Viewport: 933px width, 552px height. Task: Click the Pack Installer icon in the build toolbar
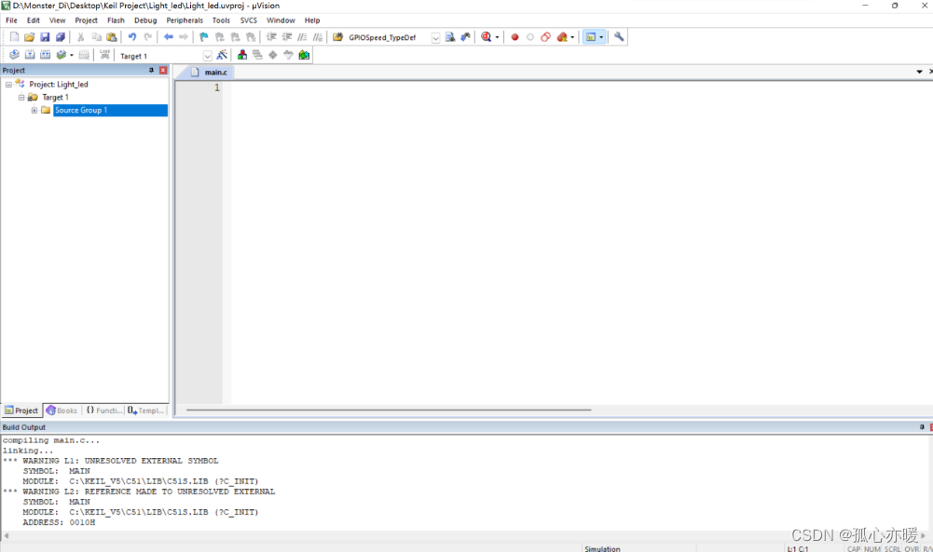tap(304, 55)
